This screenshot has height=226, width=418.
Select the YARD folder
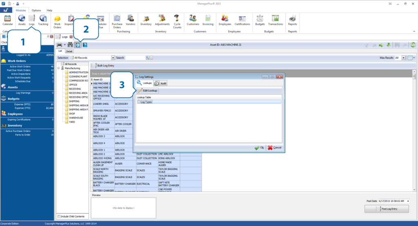click(x=72, y=122)
